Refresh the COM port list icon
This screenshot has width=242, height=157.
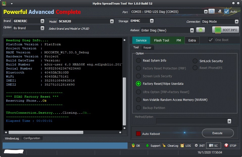pyautogui.click(x=211, y=11)
